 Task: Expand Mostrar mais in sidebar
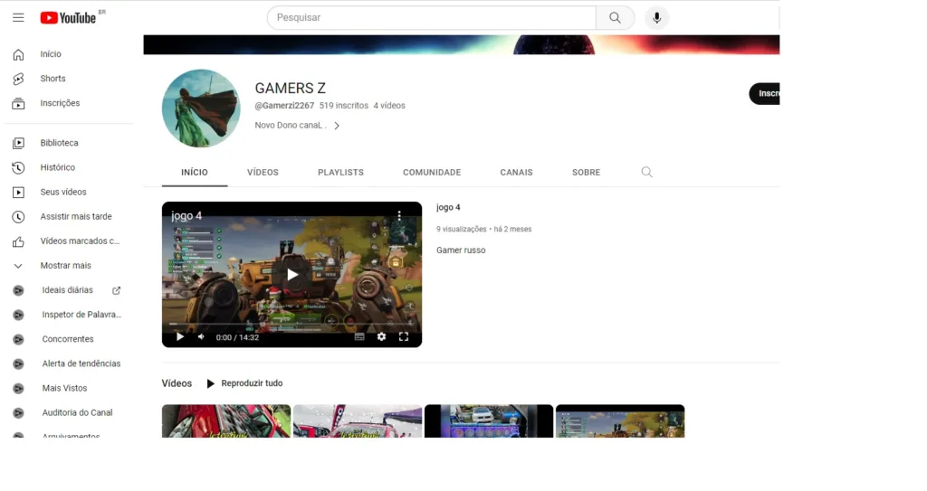tap(66, 266)
